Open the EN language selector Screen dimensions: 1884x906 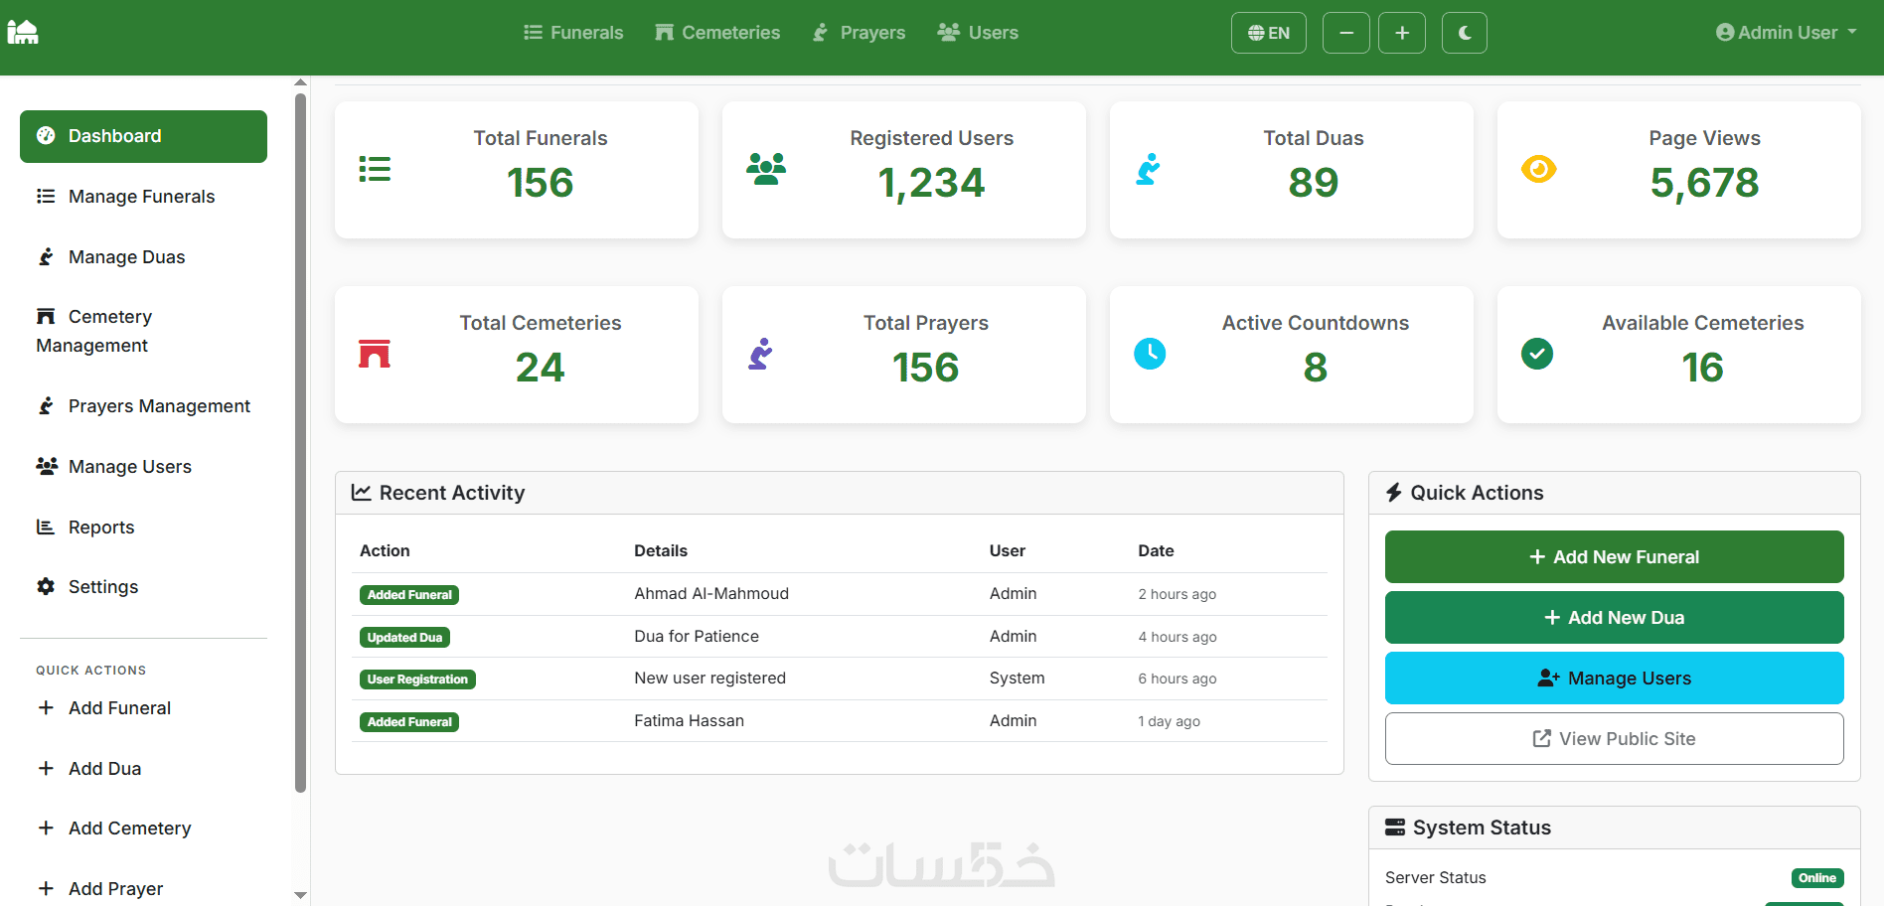tap(1269, 33)
